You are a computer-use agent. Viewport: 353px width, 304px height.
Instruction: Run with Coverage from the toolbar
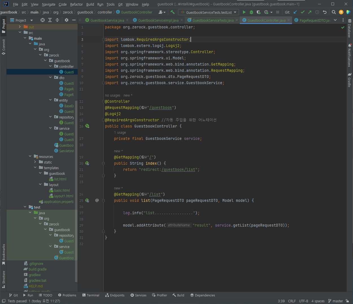coord(258,12)
